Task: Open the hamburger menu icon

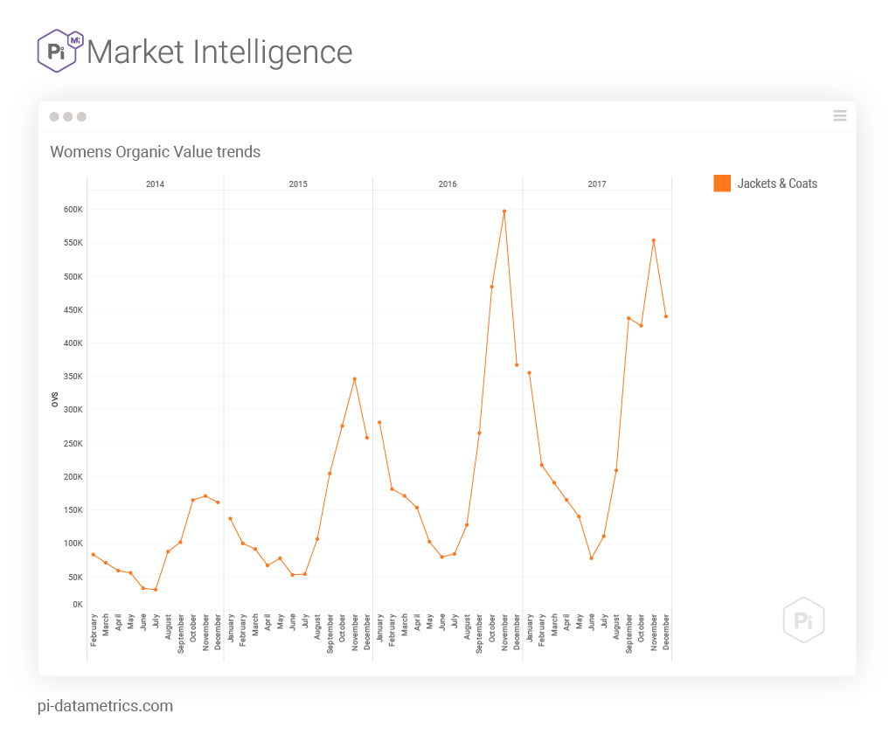Action: (840, 115)
